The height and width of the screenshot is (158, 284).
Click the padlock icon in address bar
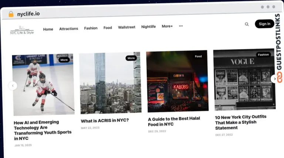point(11,14)
